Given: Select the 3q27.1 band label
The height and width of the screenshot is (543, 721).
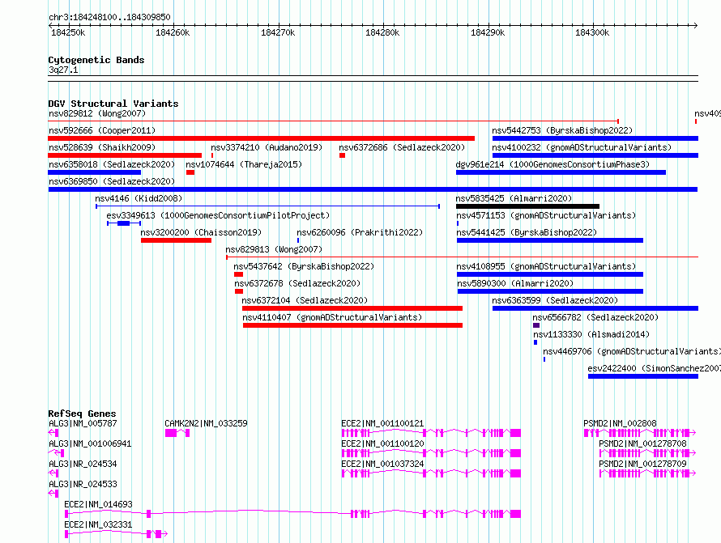Looking at the screenshot, I should coord(63,70).
